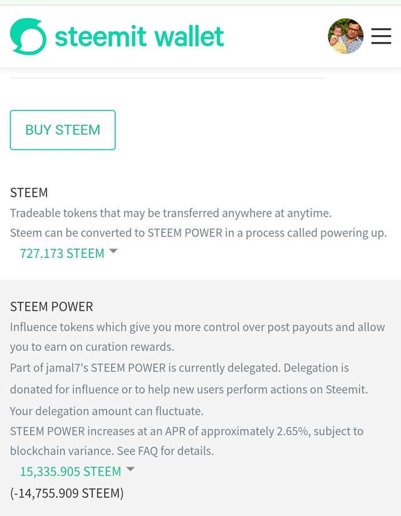Click the "steemit wallet" wordmark
The image size is (401, 516).
[139, 36]
